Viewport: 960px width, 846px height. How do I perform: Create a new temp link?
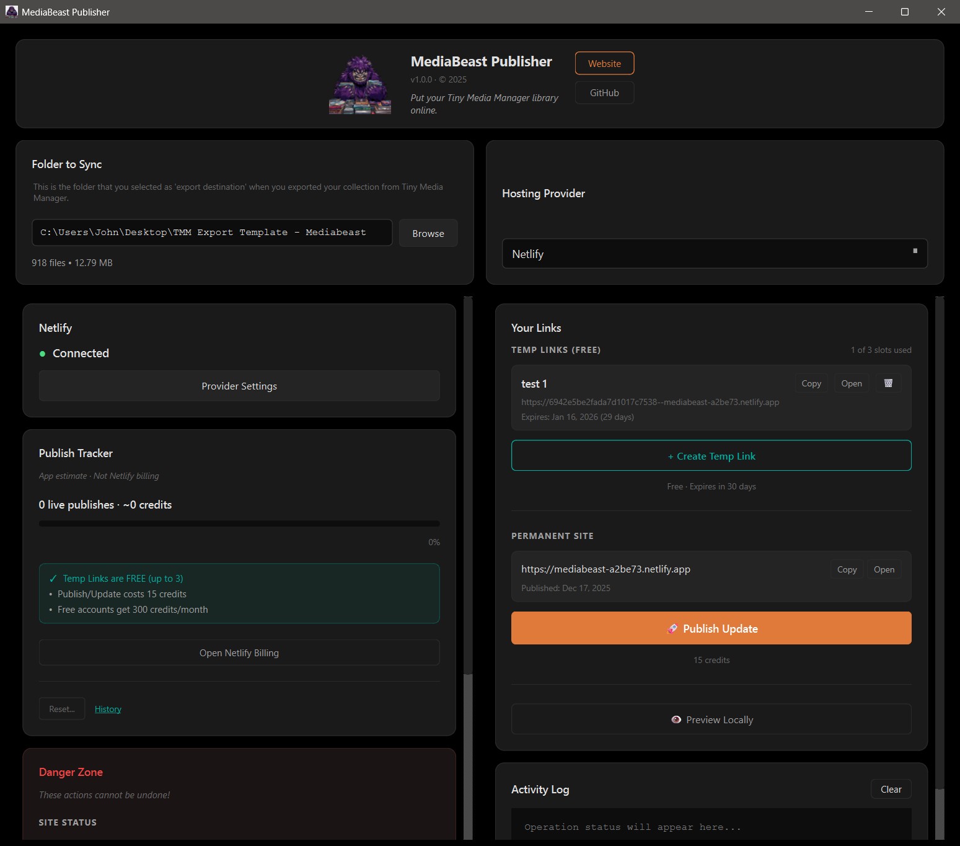711,456
